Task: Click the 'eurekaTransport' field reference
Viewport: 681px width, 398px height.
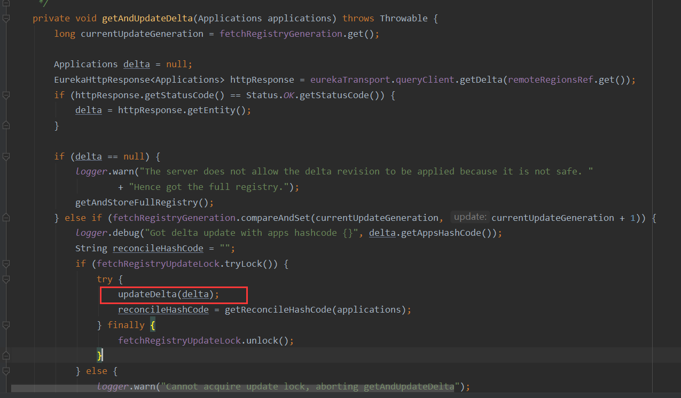Action: click(x=350, y=79)
